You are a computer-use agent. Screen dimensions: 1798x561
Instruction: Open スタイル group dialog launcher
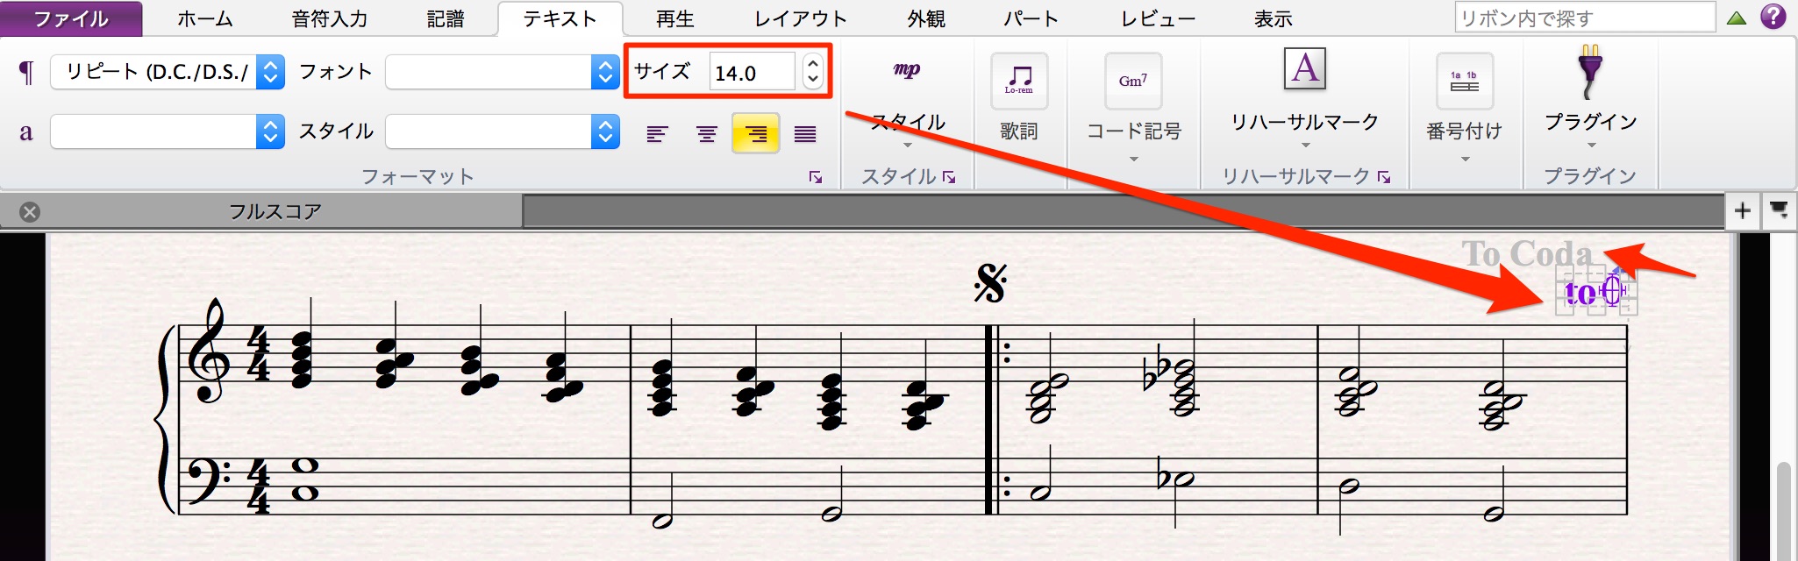click(949, 177)
